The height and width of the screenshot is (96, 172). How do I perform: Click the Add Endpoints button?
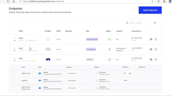(x=150, y=10)
